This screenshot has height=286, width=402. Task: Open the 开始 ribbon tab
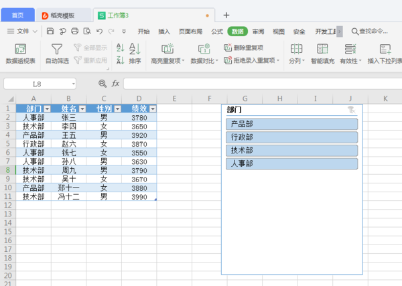pos(143,31)
